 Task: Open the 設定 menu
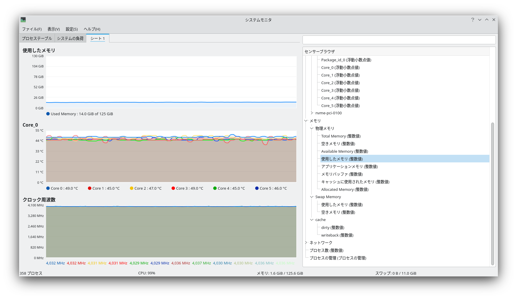coord(71,29)
